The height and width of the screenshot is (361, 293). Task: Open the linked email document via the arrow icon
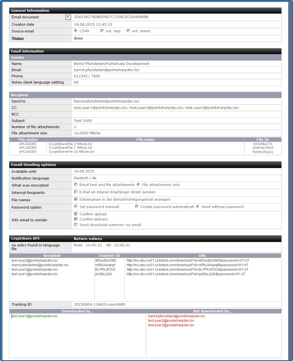click(68, 17)
